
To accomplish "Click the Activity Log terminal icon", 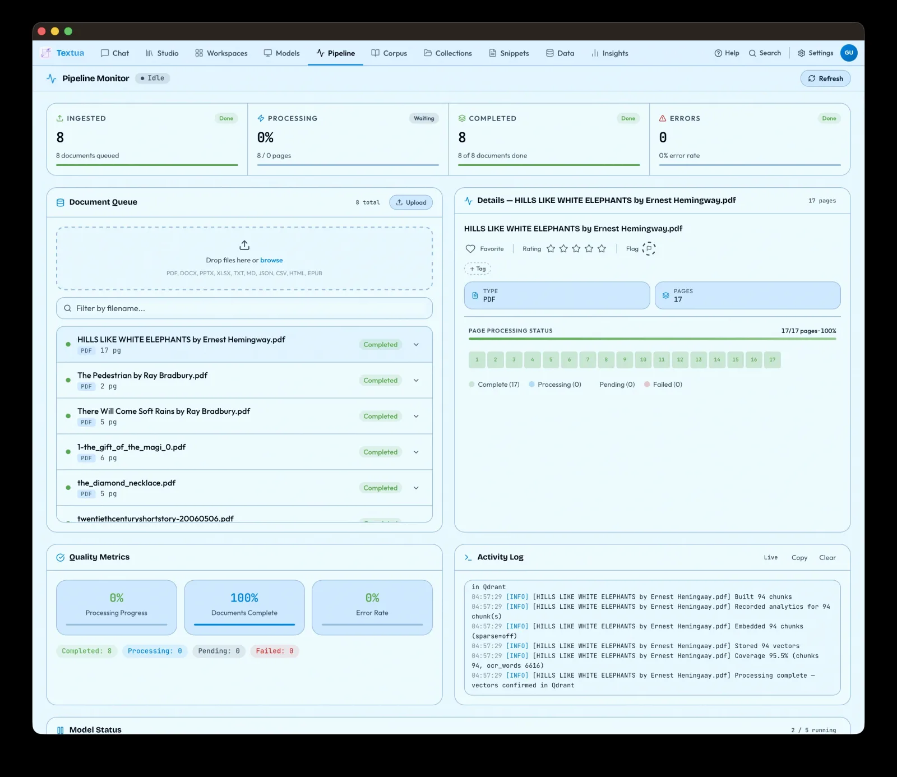I will coord(468,557).
